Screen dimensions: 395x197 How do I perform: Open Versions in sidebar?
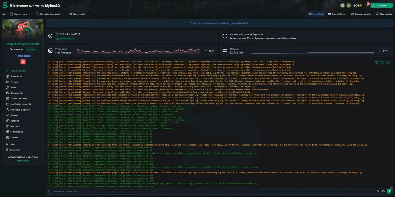13,121
